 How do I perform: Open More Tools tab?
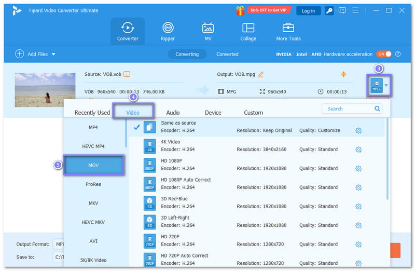pyautogui.click(x=288, y=31)
